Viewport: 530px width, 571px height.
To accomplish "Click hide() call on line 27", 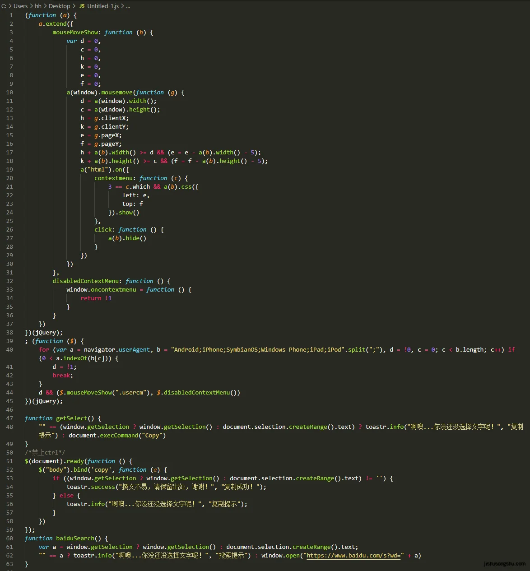I will (x=136, y=238).
